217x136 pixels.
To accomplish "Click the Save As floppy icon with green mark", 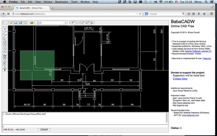I will [20, 23].
